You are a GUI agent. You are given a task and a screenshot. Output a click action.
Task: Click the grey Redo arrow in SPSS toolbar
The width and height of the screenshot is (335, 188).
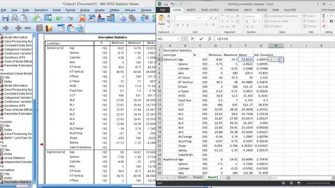(x=70, y=19)
